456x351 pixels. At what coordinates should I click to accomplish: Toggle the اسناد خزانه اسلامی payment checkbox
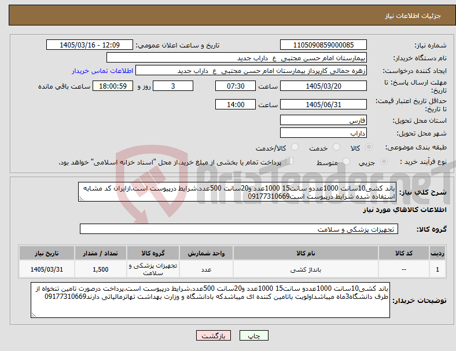290,160
